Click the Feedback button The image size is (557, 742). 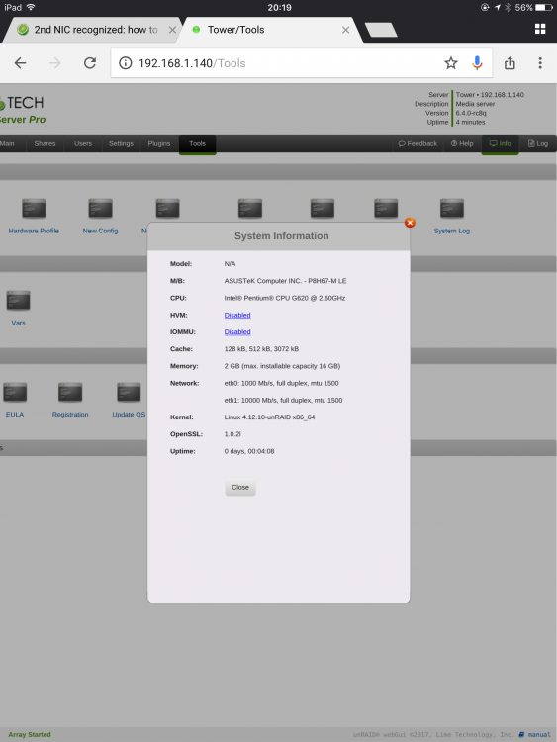pos(418,143)
